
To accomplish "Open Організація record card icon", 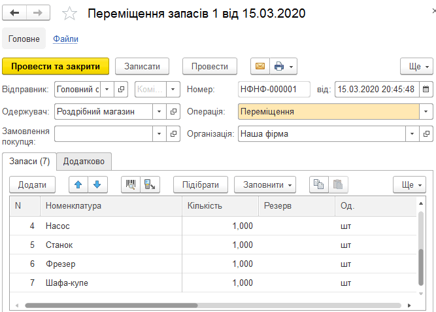I will [426, 134].
